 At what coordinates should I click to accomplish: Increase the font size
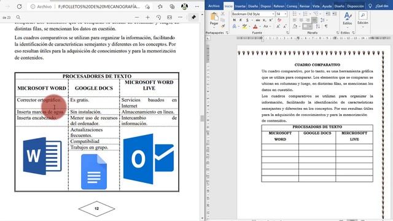[278, 26]
